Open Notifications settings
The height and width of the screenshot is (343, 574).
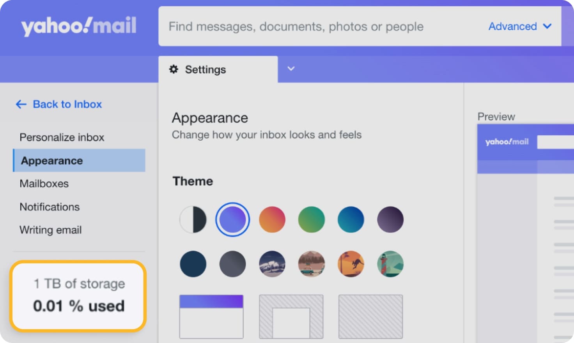pyautogui.click(x=50, y=207)
